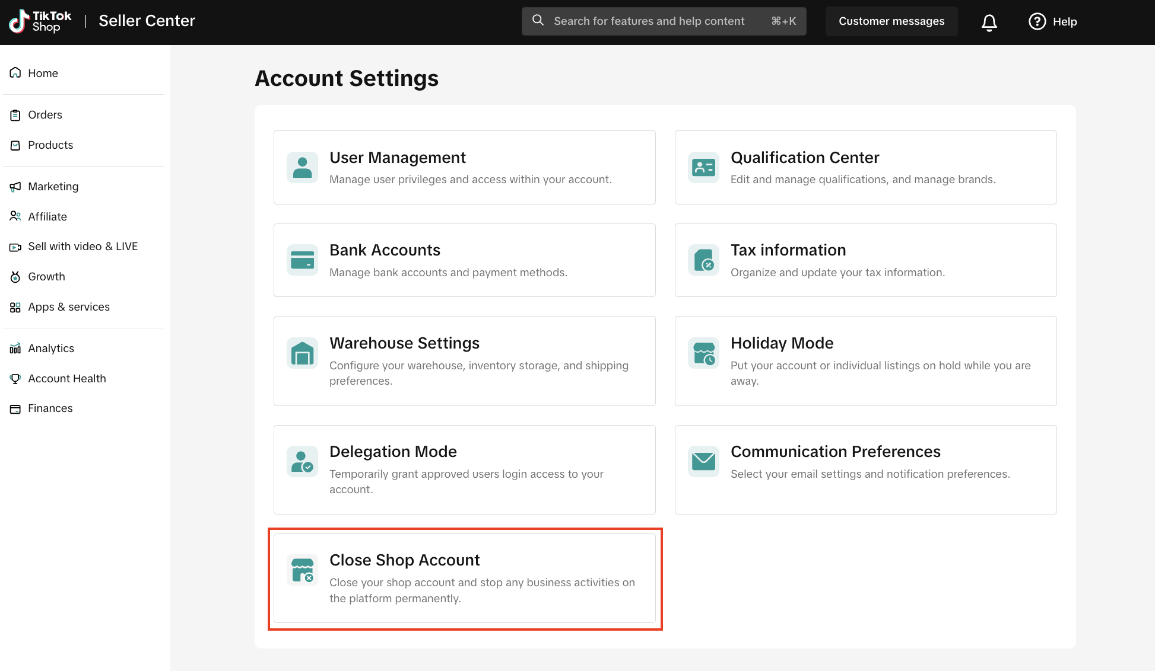Click the Holiday Mode shop-clock icon

(x=703, y=353)
